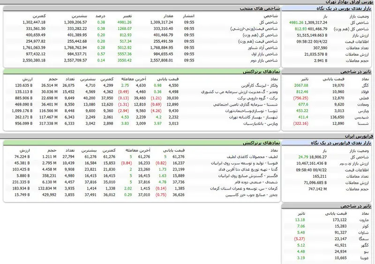375x264 pixels.
Task: Click بازار نقدی فرابورس در یک نگاه header
Action: pyautogui.click(x=341, y=143)
